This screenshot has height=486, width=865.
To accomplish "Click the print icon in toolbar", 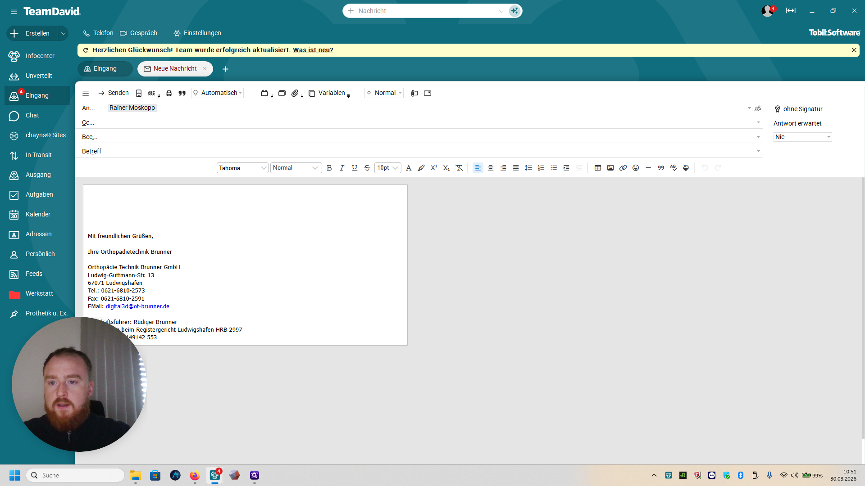I will tap(169, 93).
